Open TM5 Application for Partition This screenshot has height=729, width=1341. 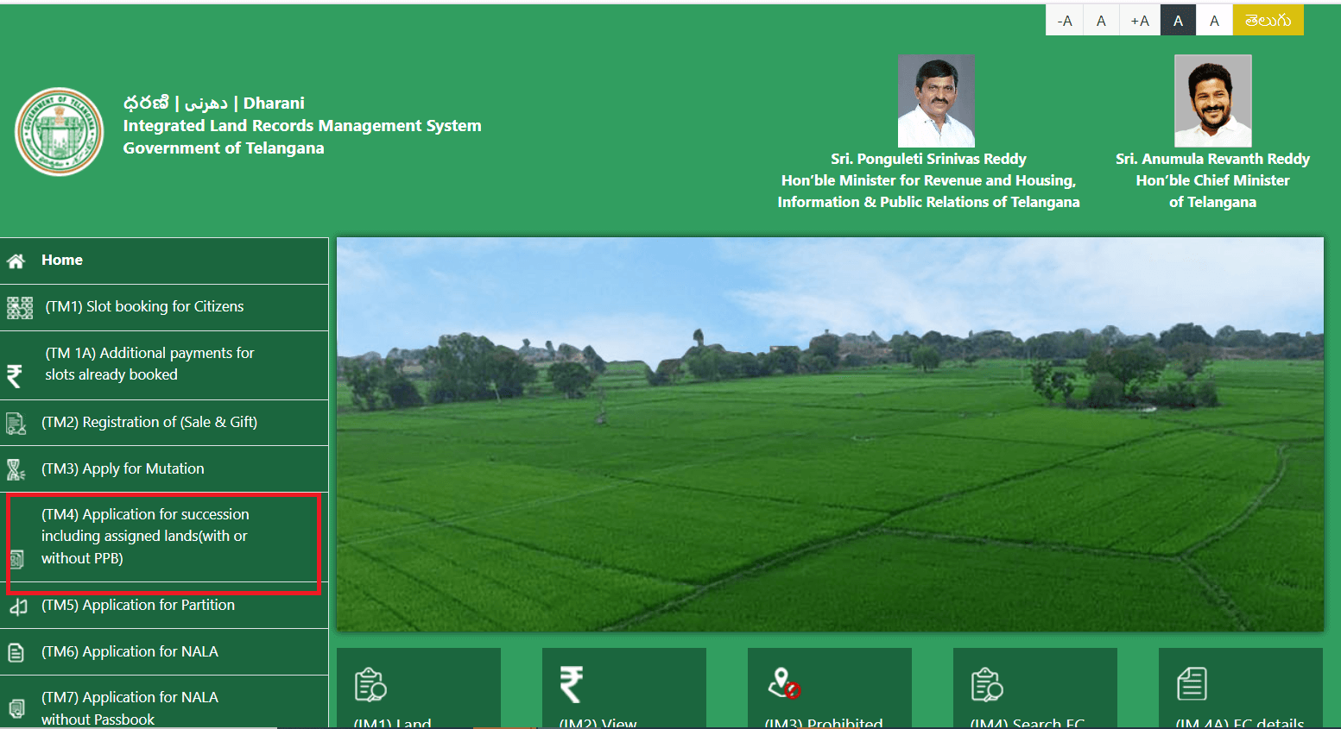coord(138,605)
